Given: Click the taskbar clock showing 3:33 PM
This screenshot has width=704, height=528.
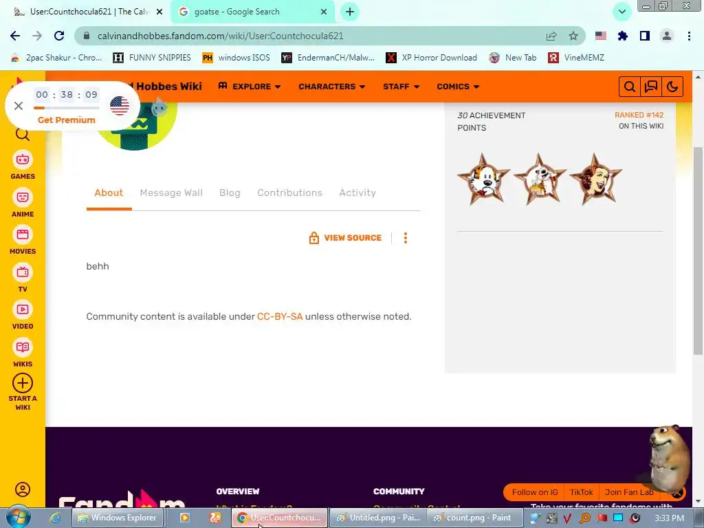Looking at the screenshot, I should [x=669, y=518].
